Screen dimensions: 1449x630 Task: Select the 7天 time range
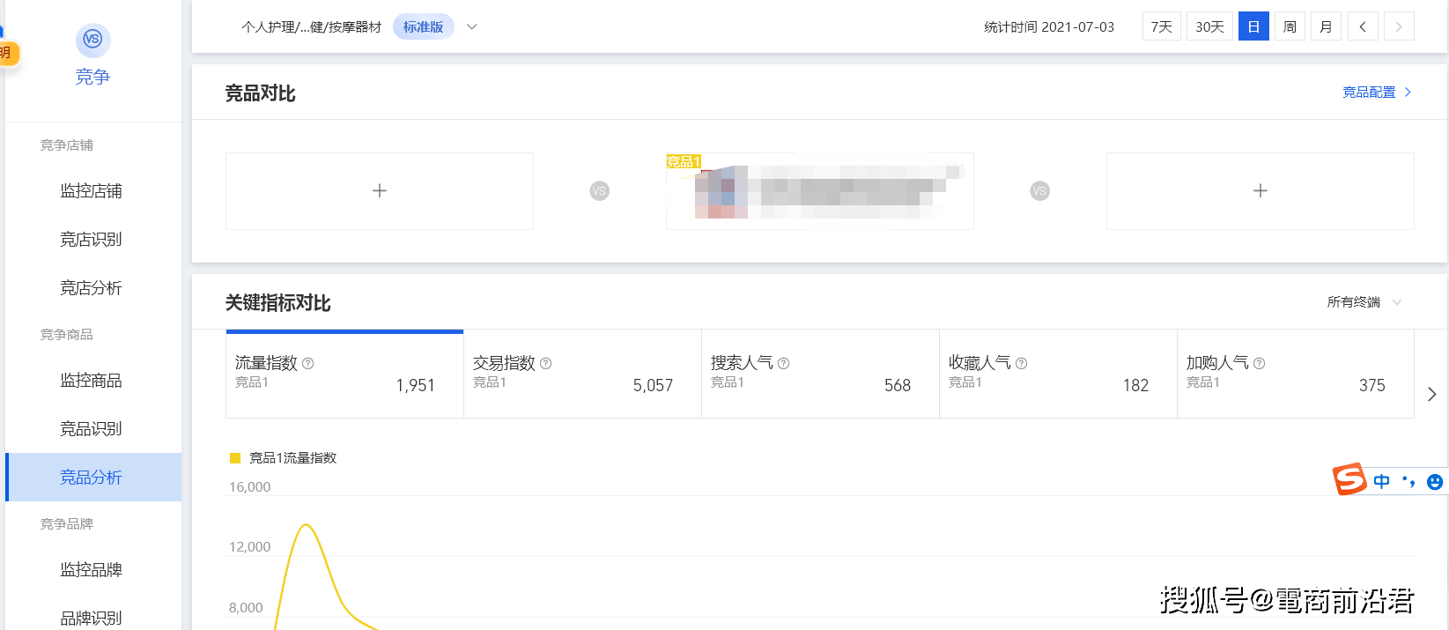point(1161,26)
